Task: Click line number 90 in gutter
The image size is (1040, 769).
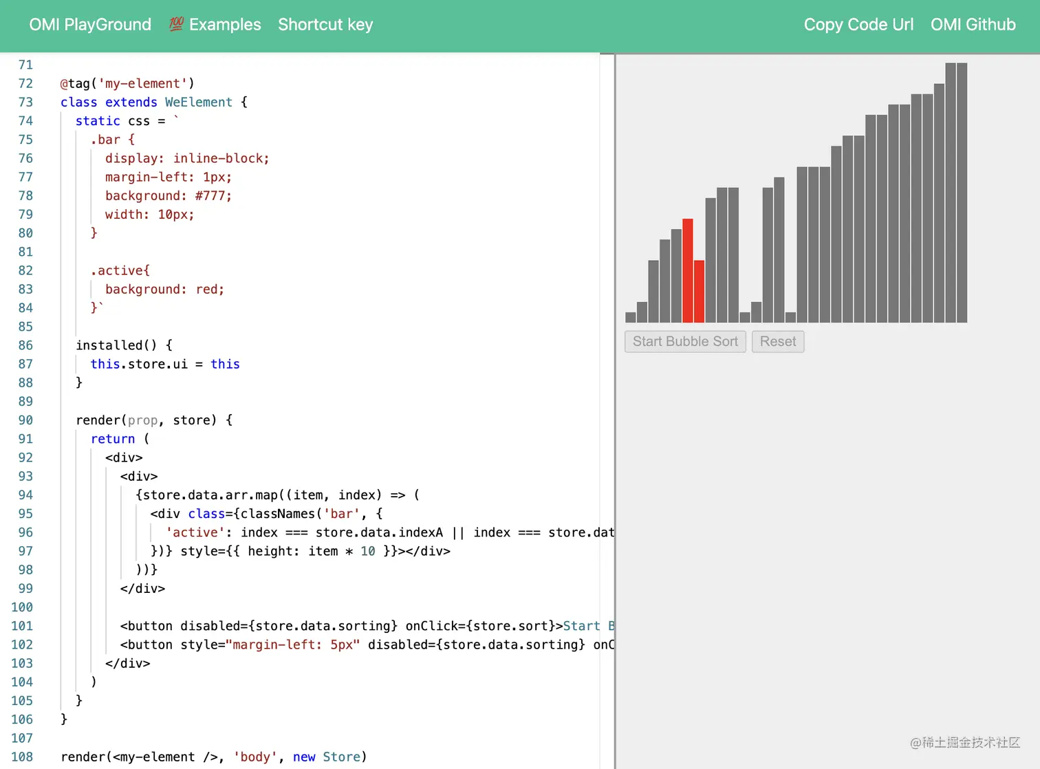Action: tap(25, 420)
